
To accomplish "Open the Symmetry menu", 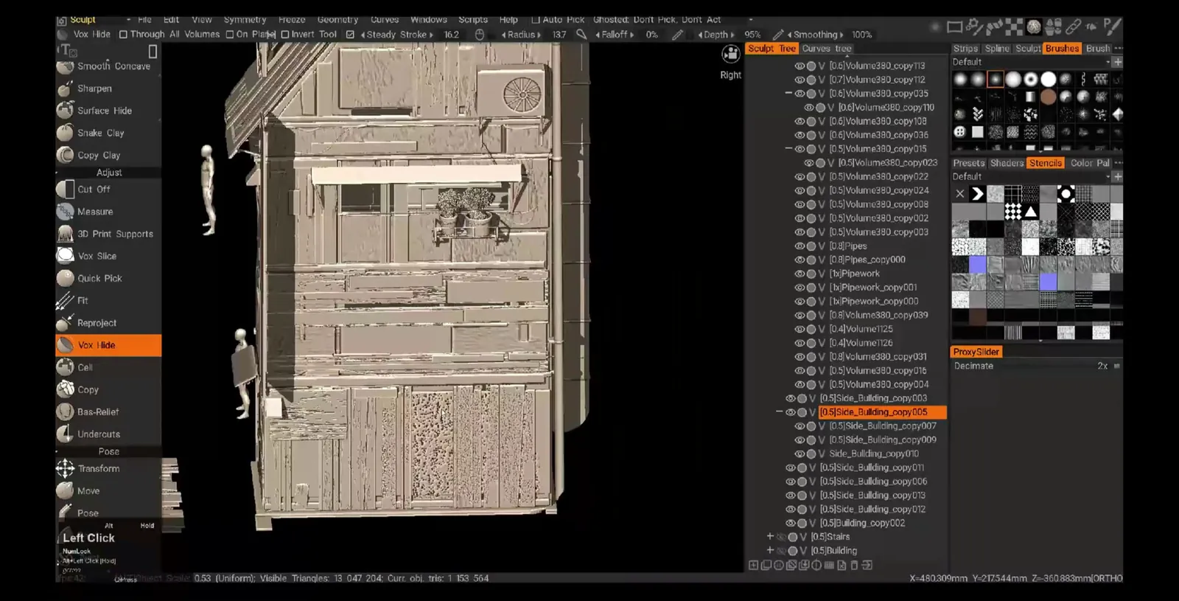I will pyautogui.click(x=245, y=20).
